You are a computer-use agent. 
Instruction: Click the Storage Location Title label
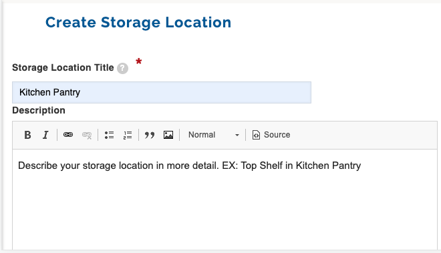pos(63,67)
